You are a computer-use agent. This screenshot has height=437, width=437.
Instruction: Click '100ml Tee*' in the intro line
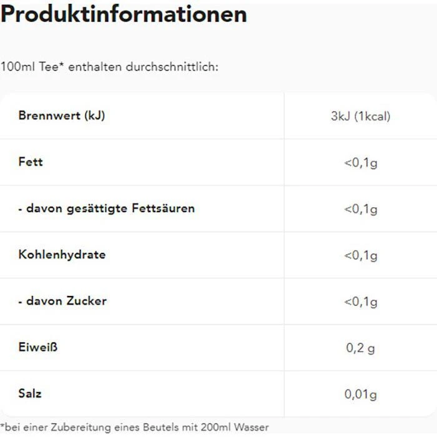[32, 66]
